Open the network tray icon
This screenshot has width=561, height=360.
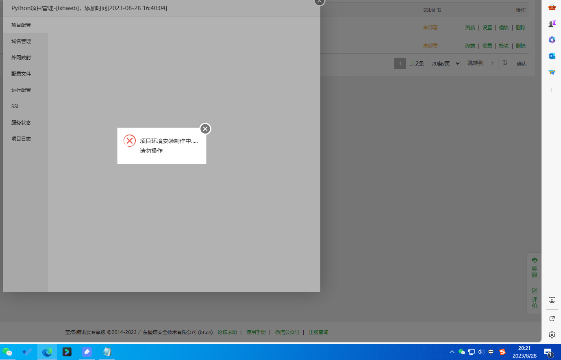pos(472,352)
